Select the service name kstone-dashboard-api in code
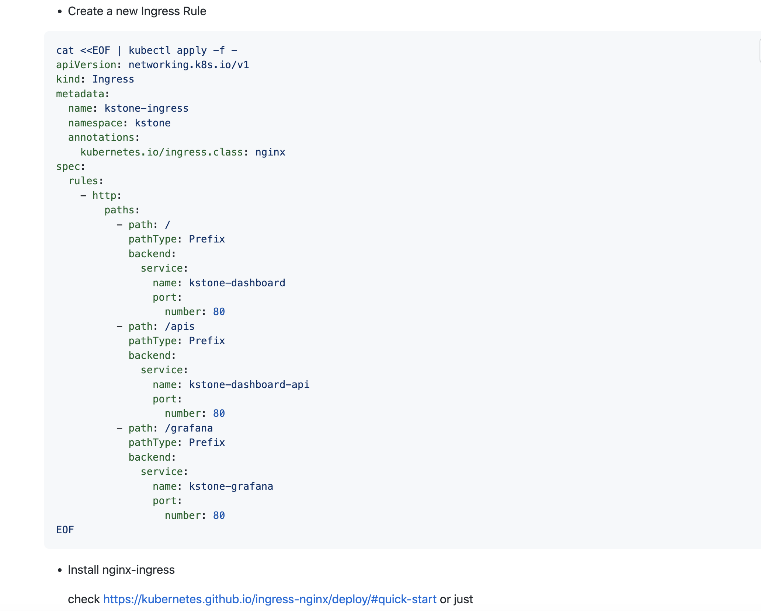761x611 pixels. click(x=249, y=384)
